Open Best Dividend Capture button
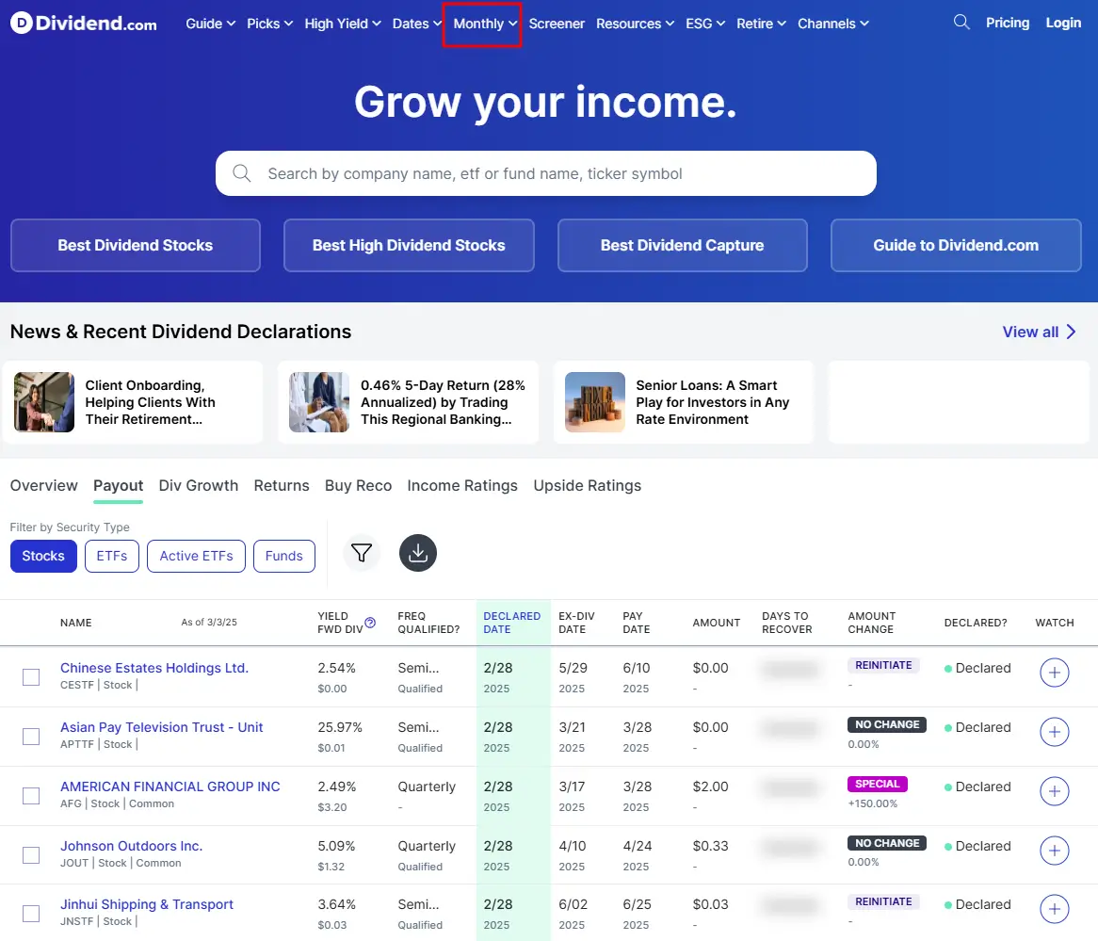Screen dimensions: 1098x941 (x=682, y=245)
